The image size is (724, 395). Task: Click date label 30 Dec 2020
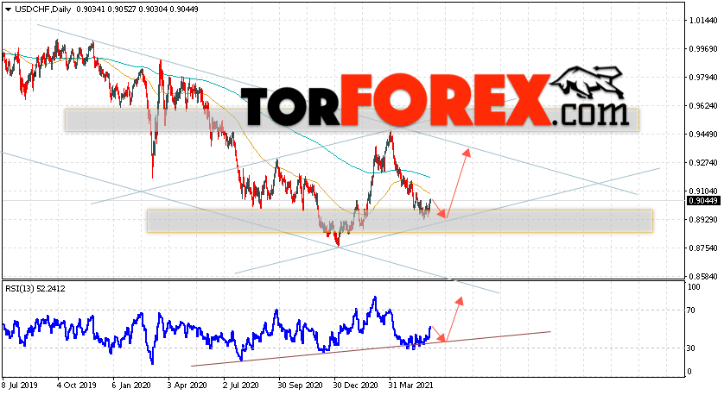[356, 385]
